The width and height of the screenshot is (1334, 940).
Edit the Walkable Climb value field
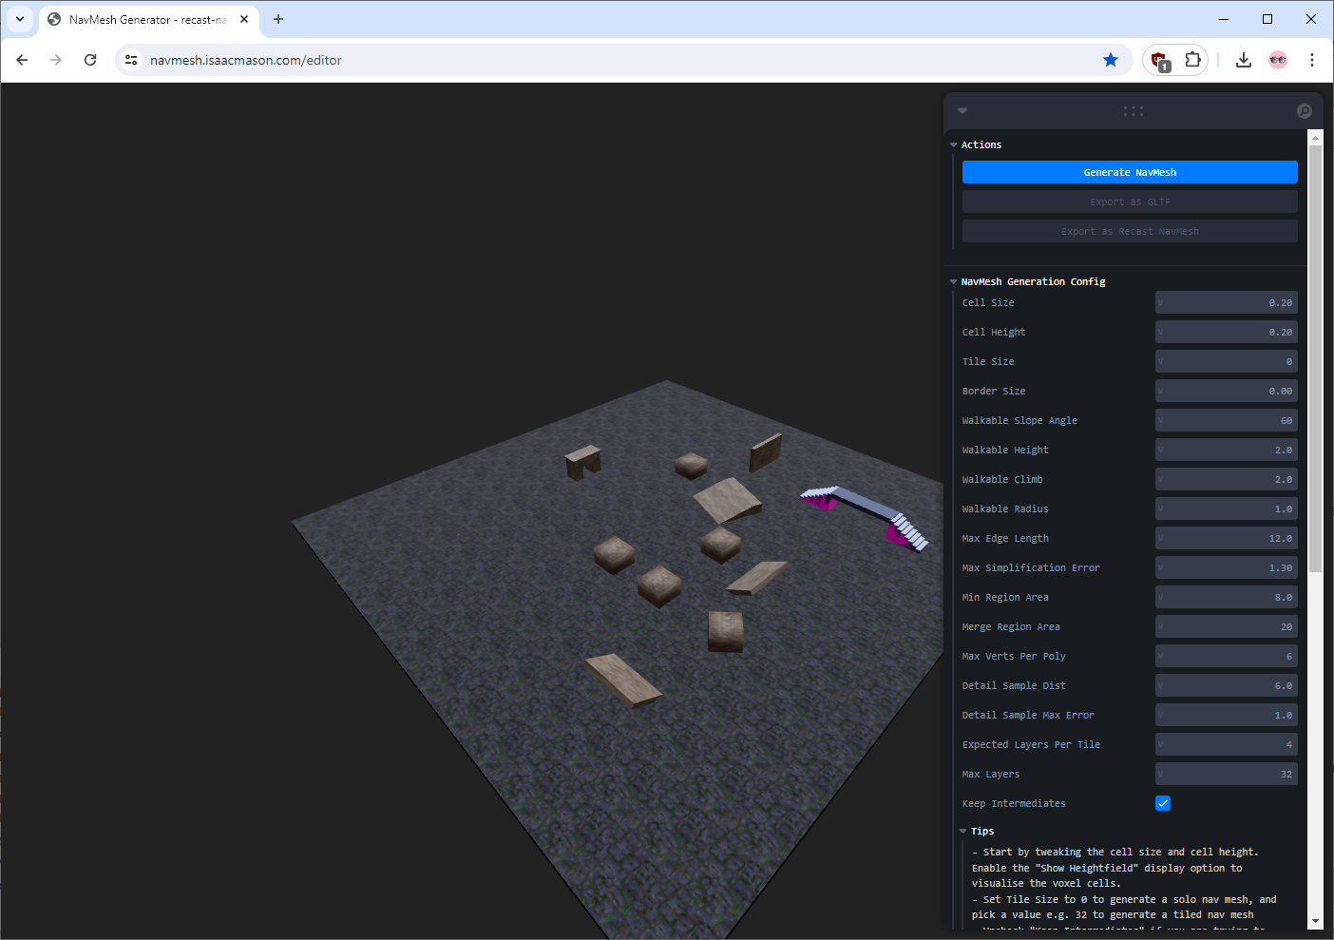coord(1226,479)
